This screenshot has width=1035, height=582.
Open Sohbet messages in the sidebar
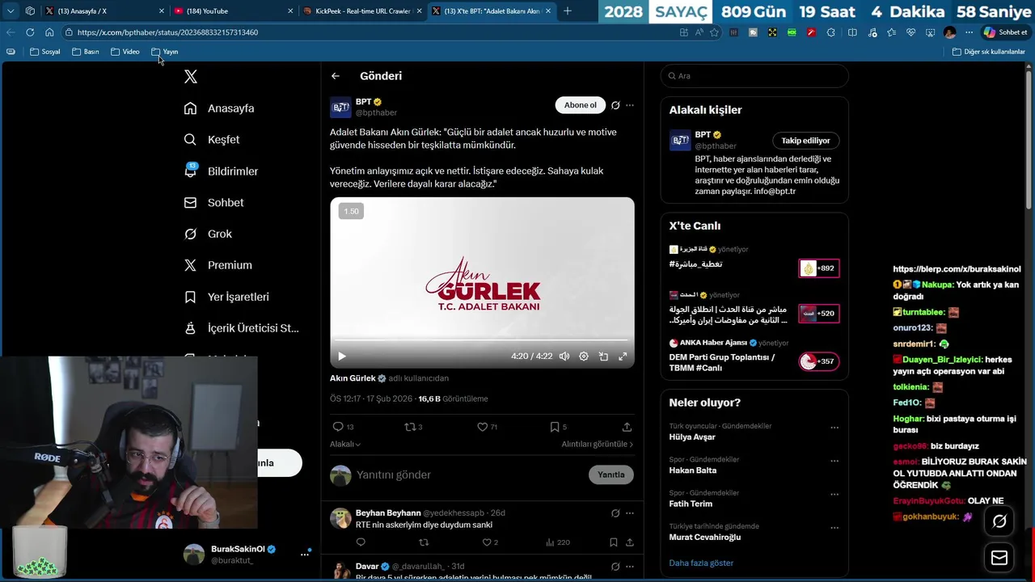point(213,203)
